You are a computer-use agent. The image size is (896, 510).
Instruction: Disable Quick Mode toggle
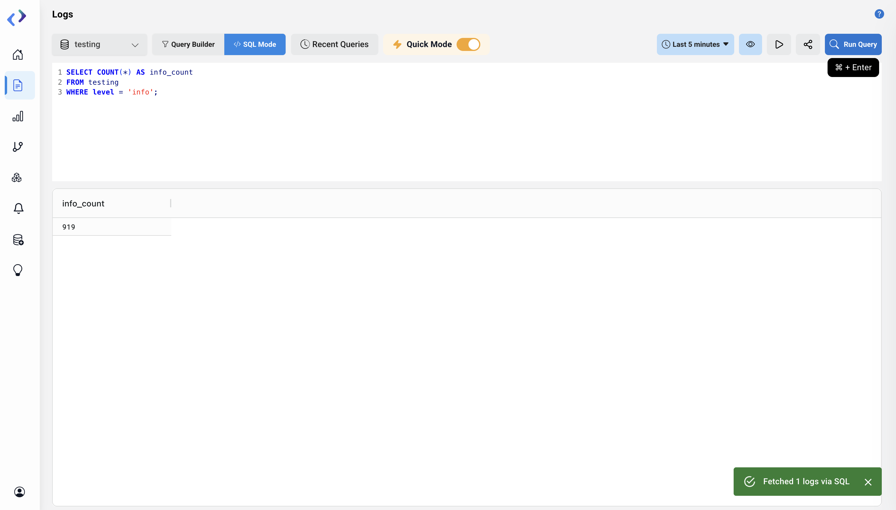click(468, 44)
